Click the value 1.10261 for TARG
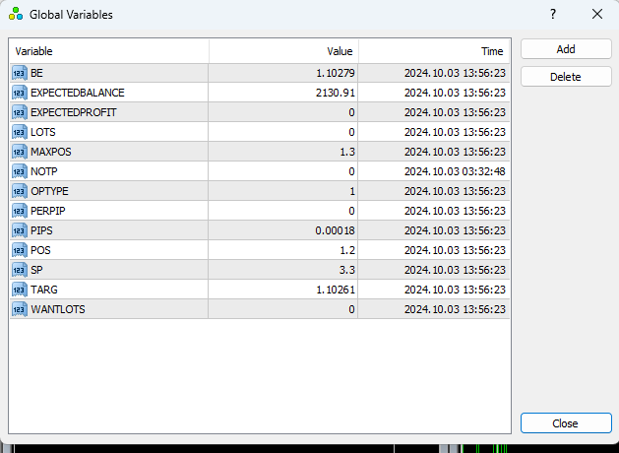 point(336,290)
